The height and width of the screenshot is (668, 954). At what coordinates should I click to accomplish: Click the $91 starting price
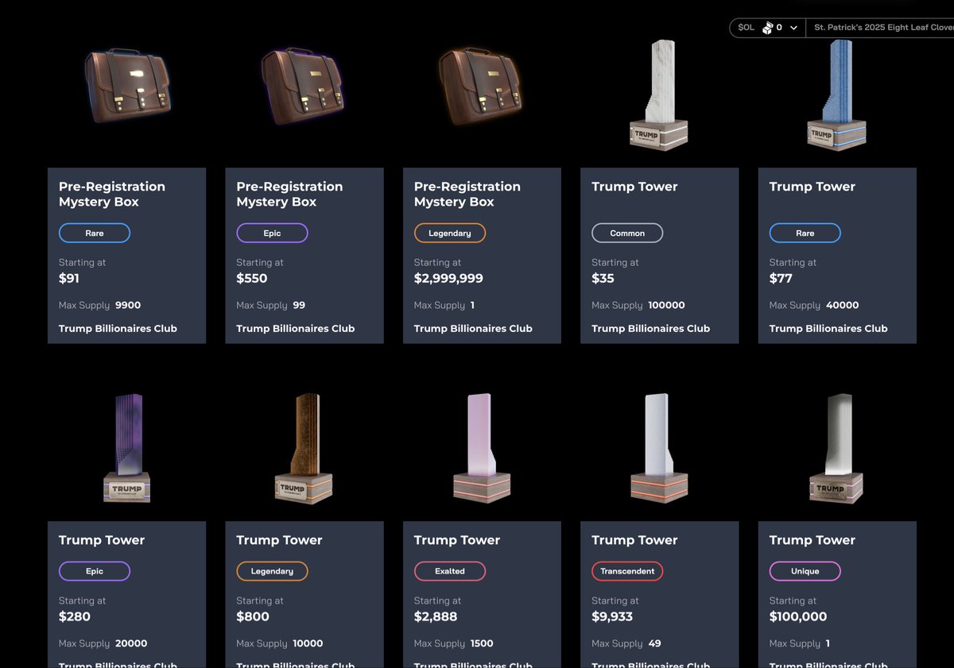pyautogui.click(x=69, y=279)
